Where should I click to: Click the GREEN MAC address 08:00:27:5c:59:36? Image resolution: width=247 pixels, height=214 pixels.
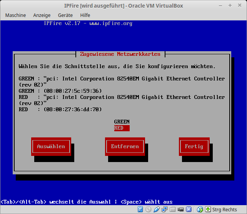[73, 91]
